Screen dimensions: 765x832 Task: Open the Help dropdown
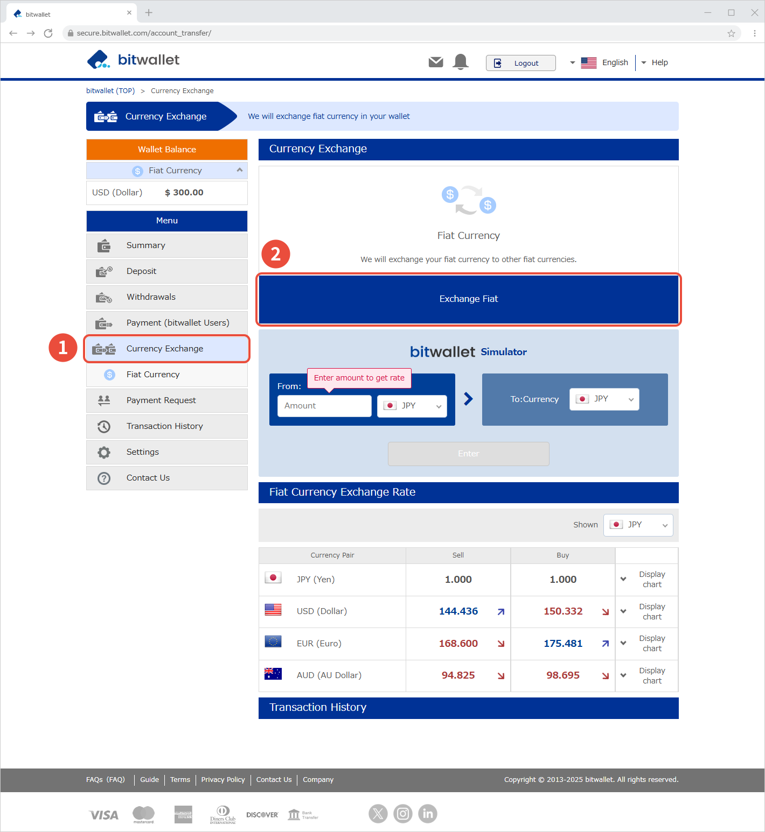point(654,62)
